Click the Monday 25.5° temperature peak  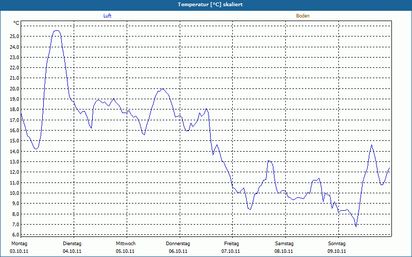point(57,31)
